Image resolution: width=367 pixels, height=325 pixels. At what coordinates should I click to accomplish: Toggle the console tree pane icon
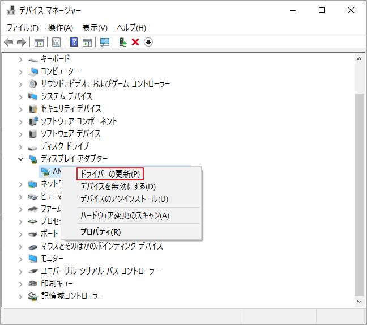click(x=39, y=43)
